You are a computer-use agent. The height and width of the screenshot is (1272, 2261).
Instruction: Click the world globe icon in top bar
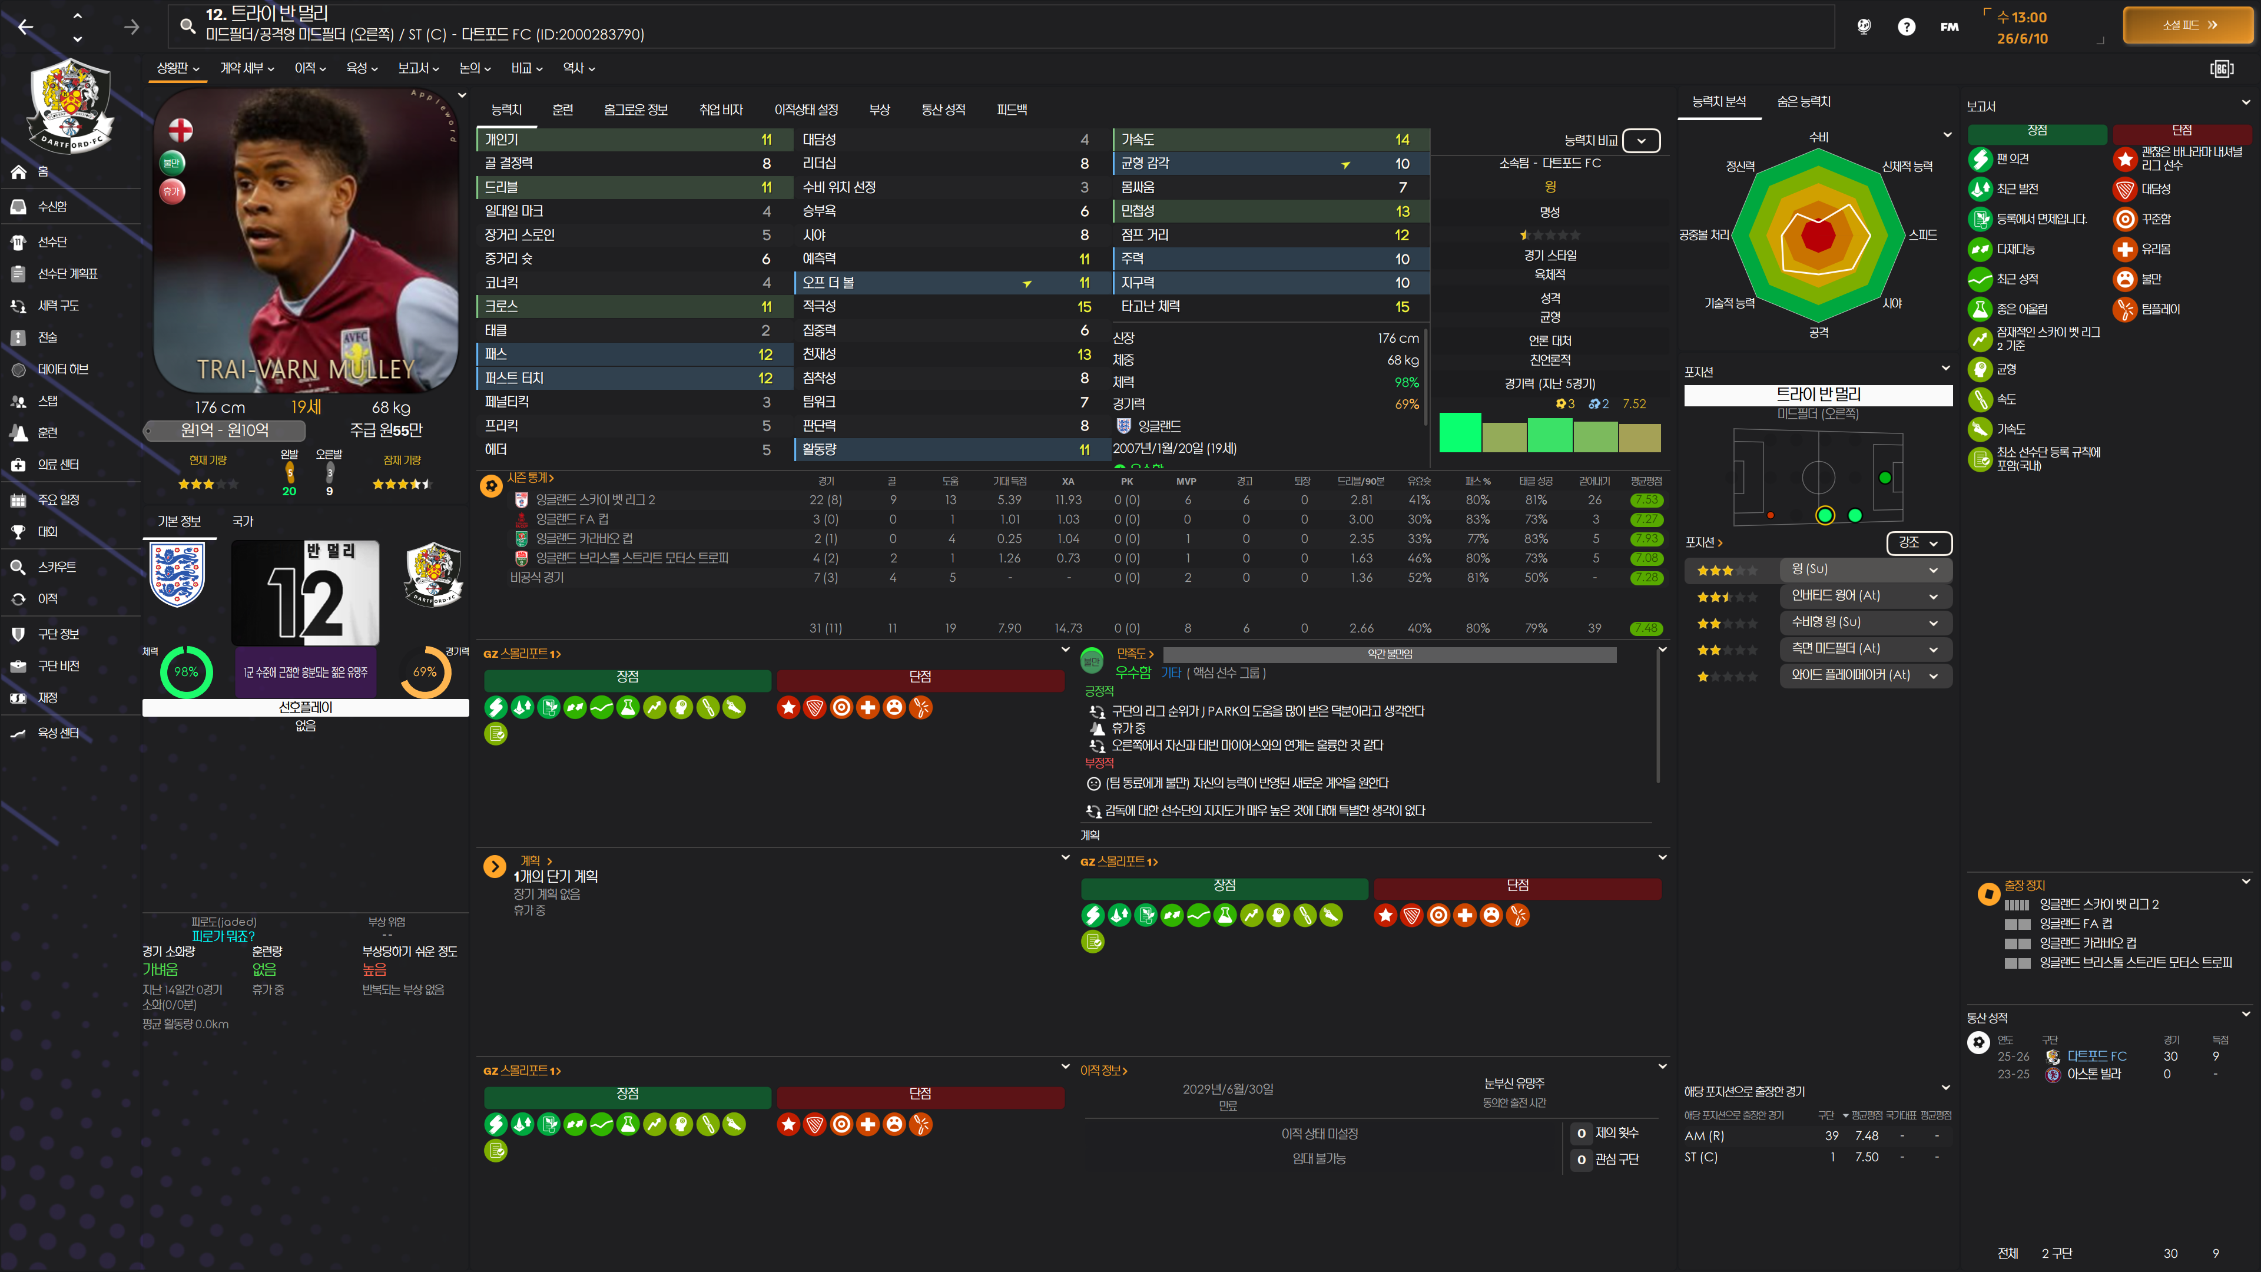point(1864,26)
